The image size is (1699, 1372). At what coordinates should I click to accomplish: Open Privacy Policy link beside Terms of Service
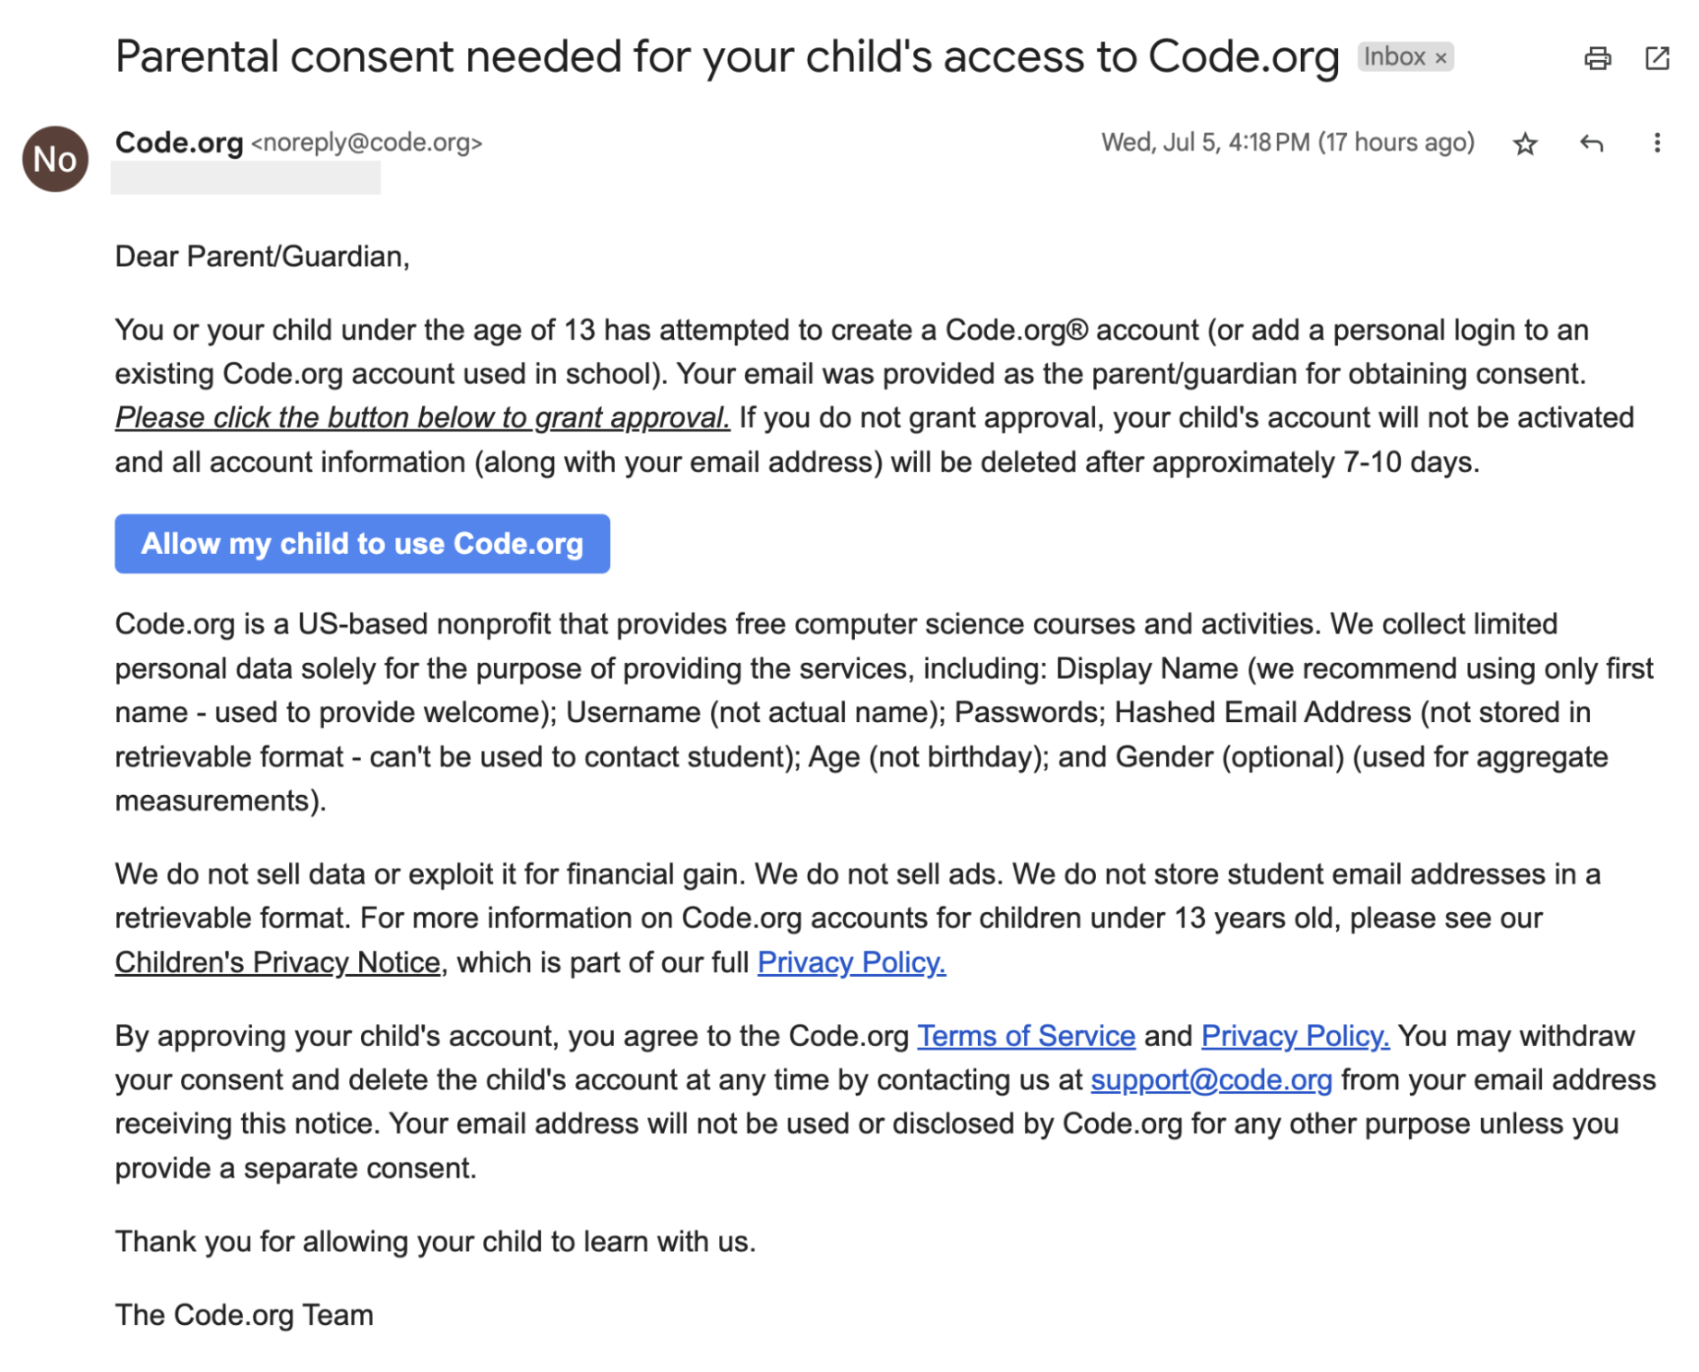click(x=1295, y=1036)
